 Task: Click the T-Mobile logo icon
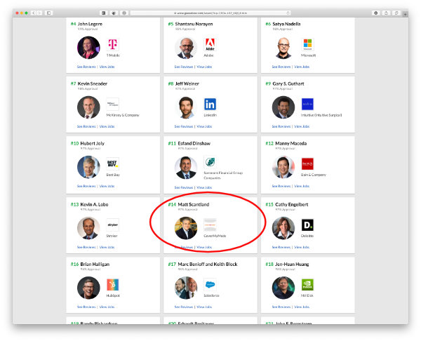point(112,45)
